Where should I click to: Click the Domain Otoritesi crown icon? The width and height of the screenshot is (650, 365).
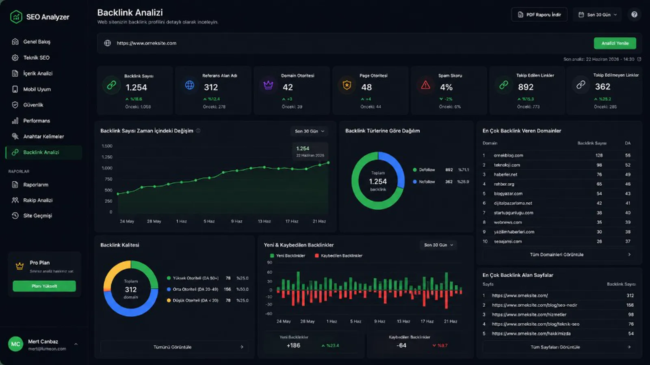(268, 85)
